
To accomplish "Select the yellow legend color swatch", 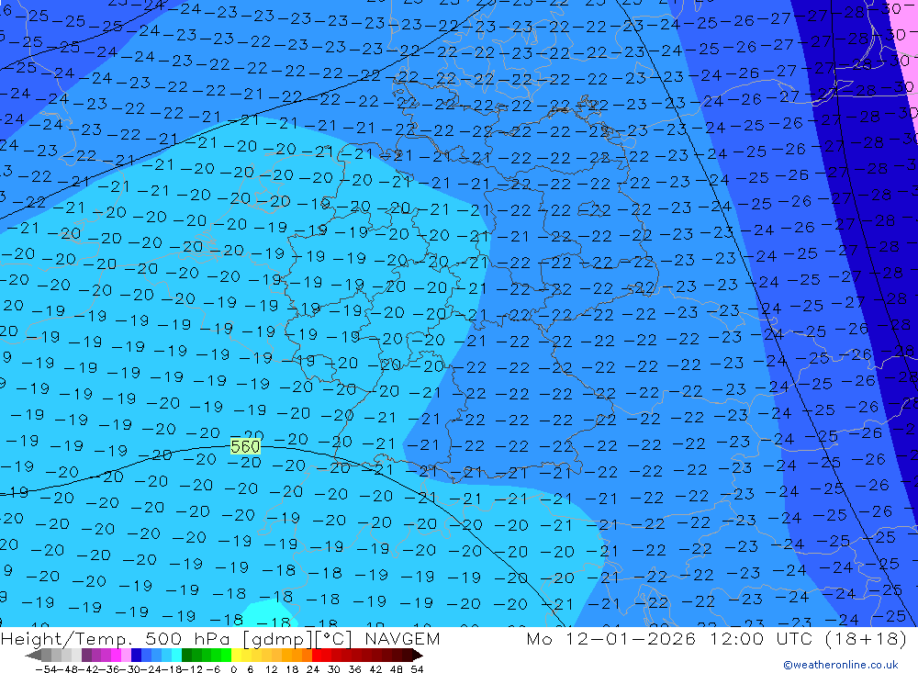I will pyautogui.click(x=237, y=655).
